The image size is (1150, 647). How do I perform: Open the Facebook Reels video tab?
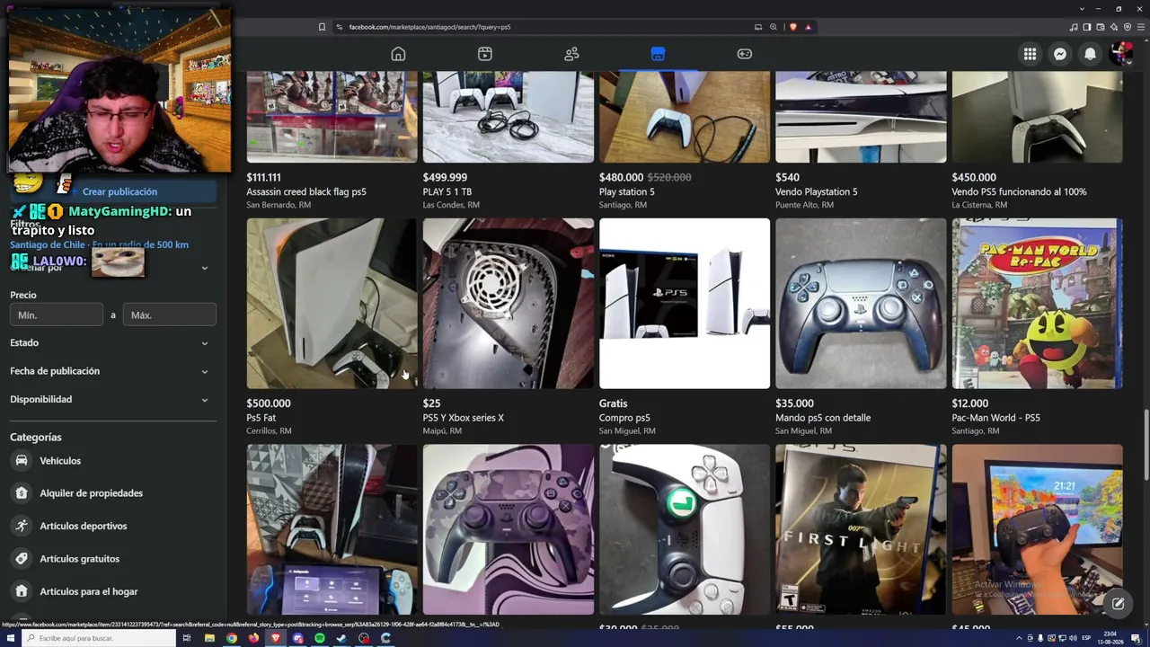(485, 54)
